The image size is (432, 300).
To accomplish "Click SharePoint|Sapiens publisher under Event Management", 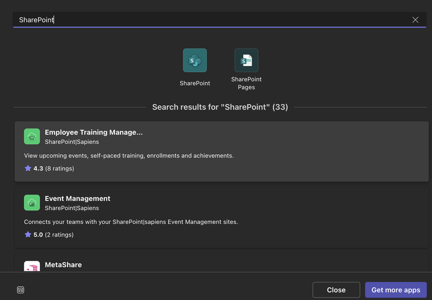I will pyautogui.click(x=72, y=208).
